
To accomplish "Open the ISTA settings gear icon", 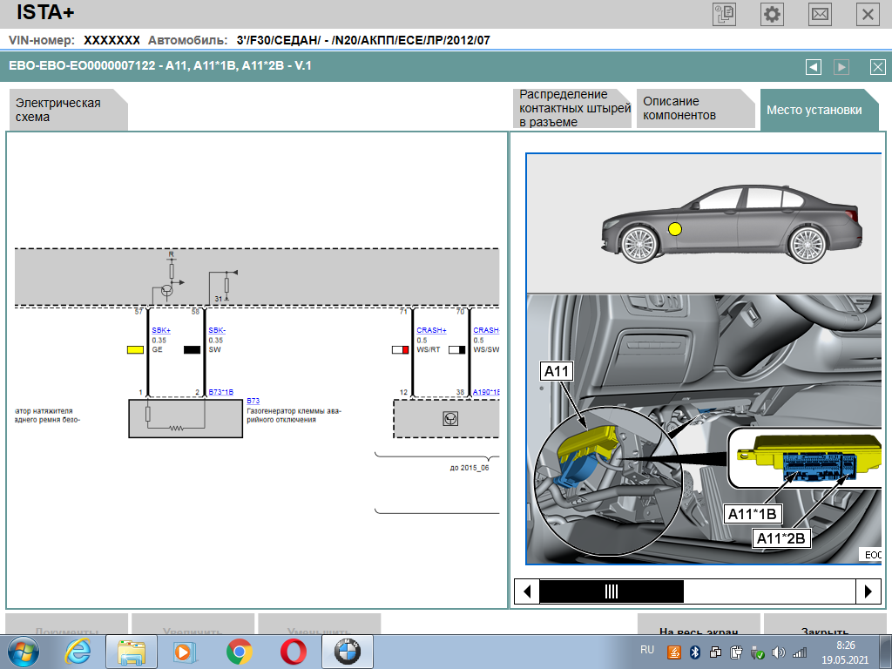I will pyautogui.click(x=772, y=14).
